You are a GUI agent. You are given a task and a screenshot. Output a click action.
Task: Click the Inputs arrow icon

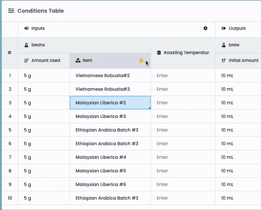coord(26,28)
